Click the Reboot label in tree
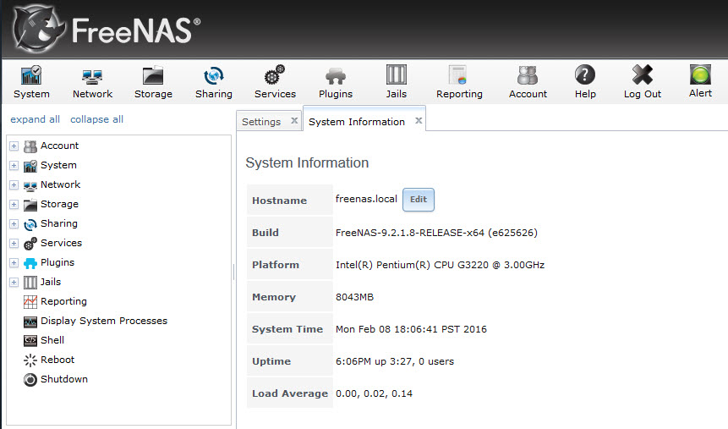 [x=57, y=360]
